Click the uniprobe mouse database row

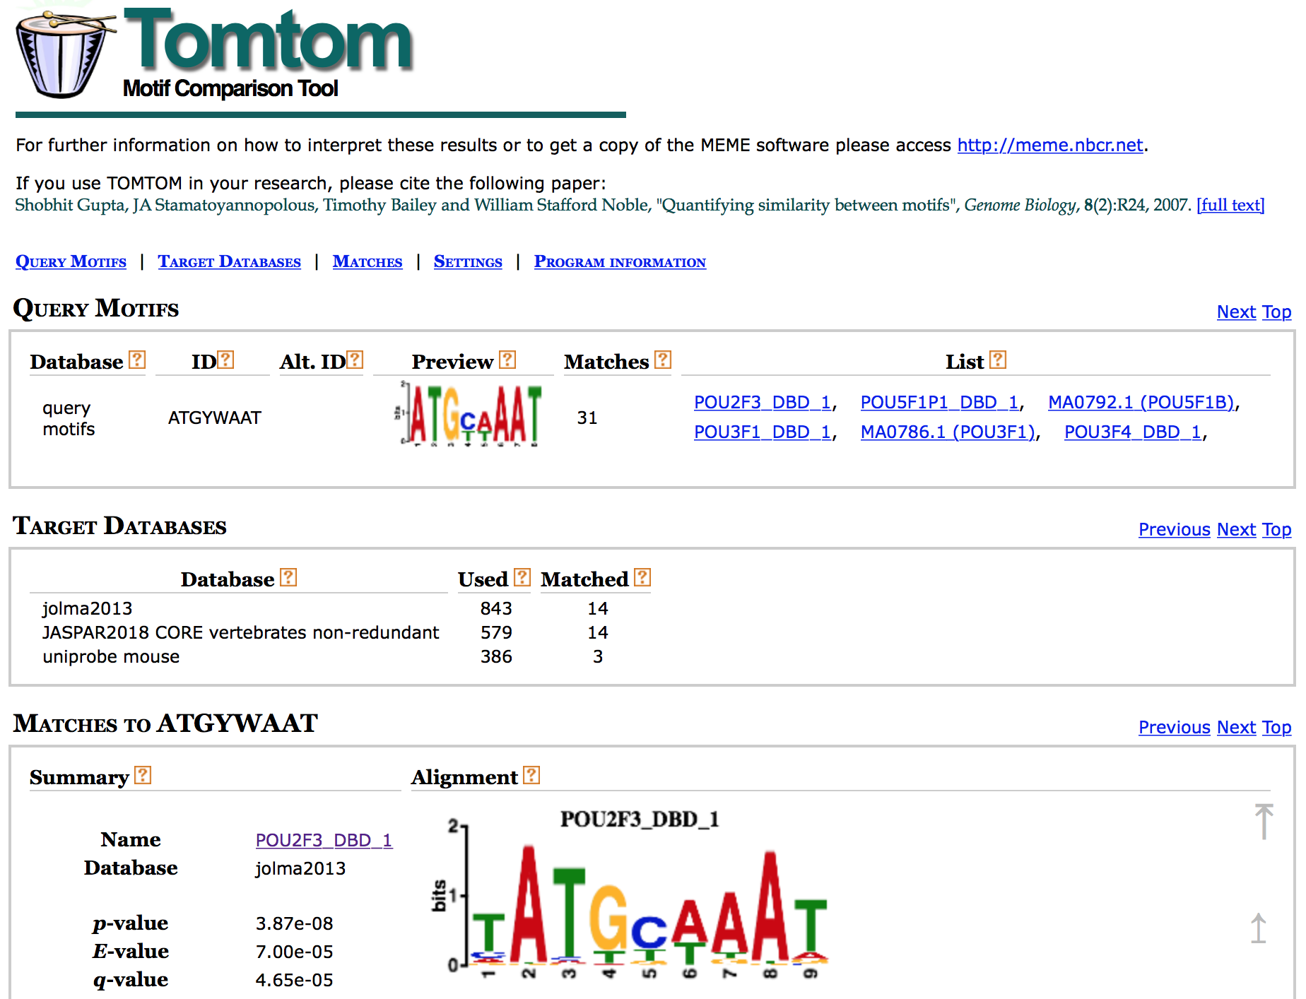click(x=111, y=656)
